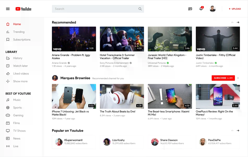Open Liked videos in Library
This screenshot has height=157, width=248.
(21, 74)
